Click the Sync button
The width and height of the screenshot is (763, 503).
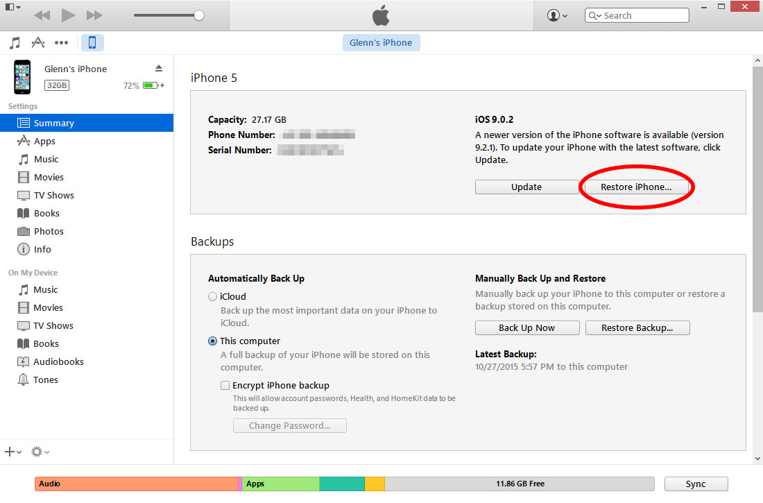point(696,484)
